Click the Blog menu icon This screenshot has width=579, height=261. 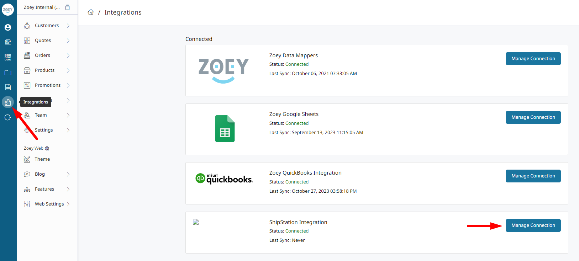click(27, 174)
